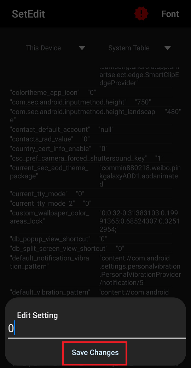Tap the red warning badge icon
Screen dimensions: 191x368
pyautogui.click(x=141, y=13)
